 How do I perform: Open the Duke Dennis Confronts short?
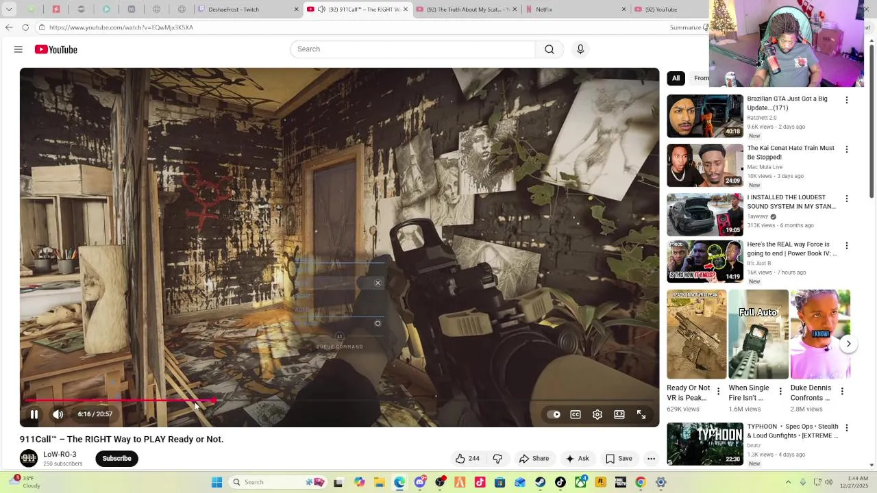pyautogui.click(x=820, y=334)
